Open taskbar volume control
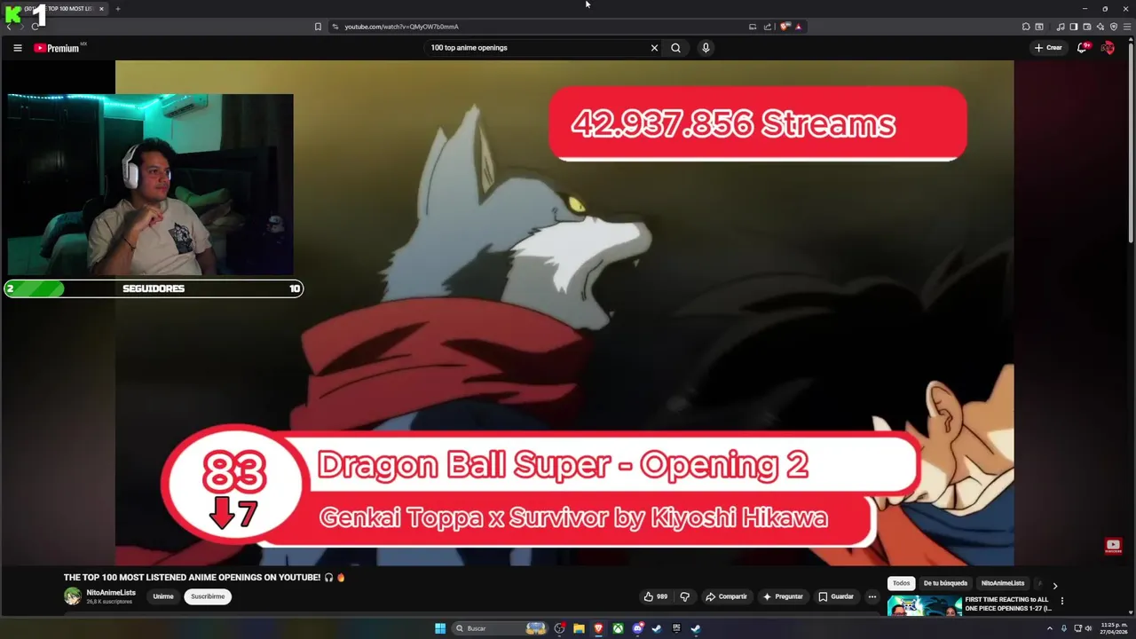1136x639 pixels. point(1088,628)
